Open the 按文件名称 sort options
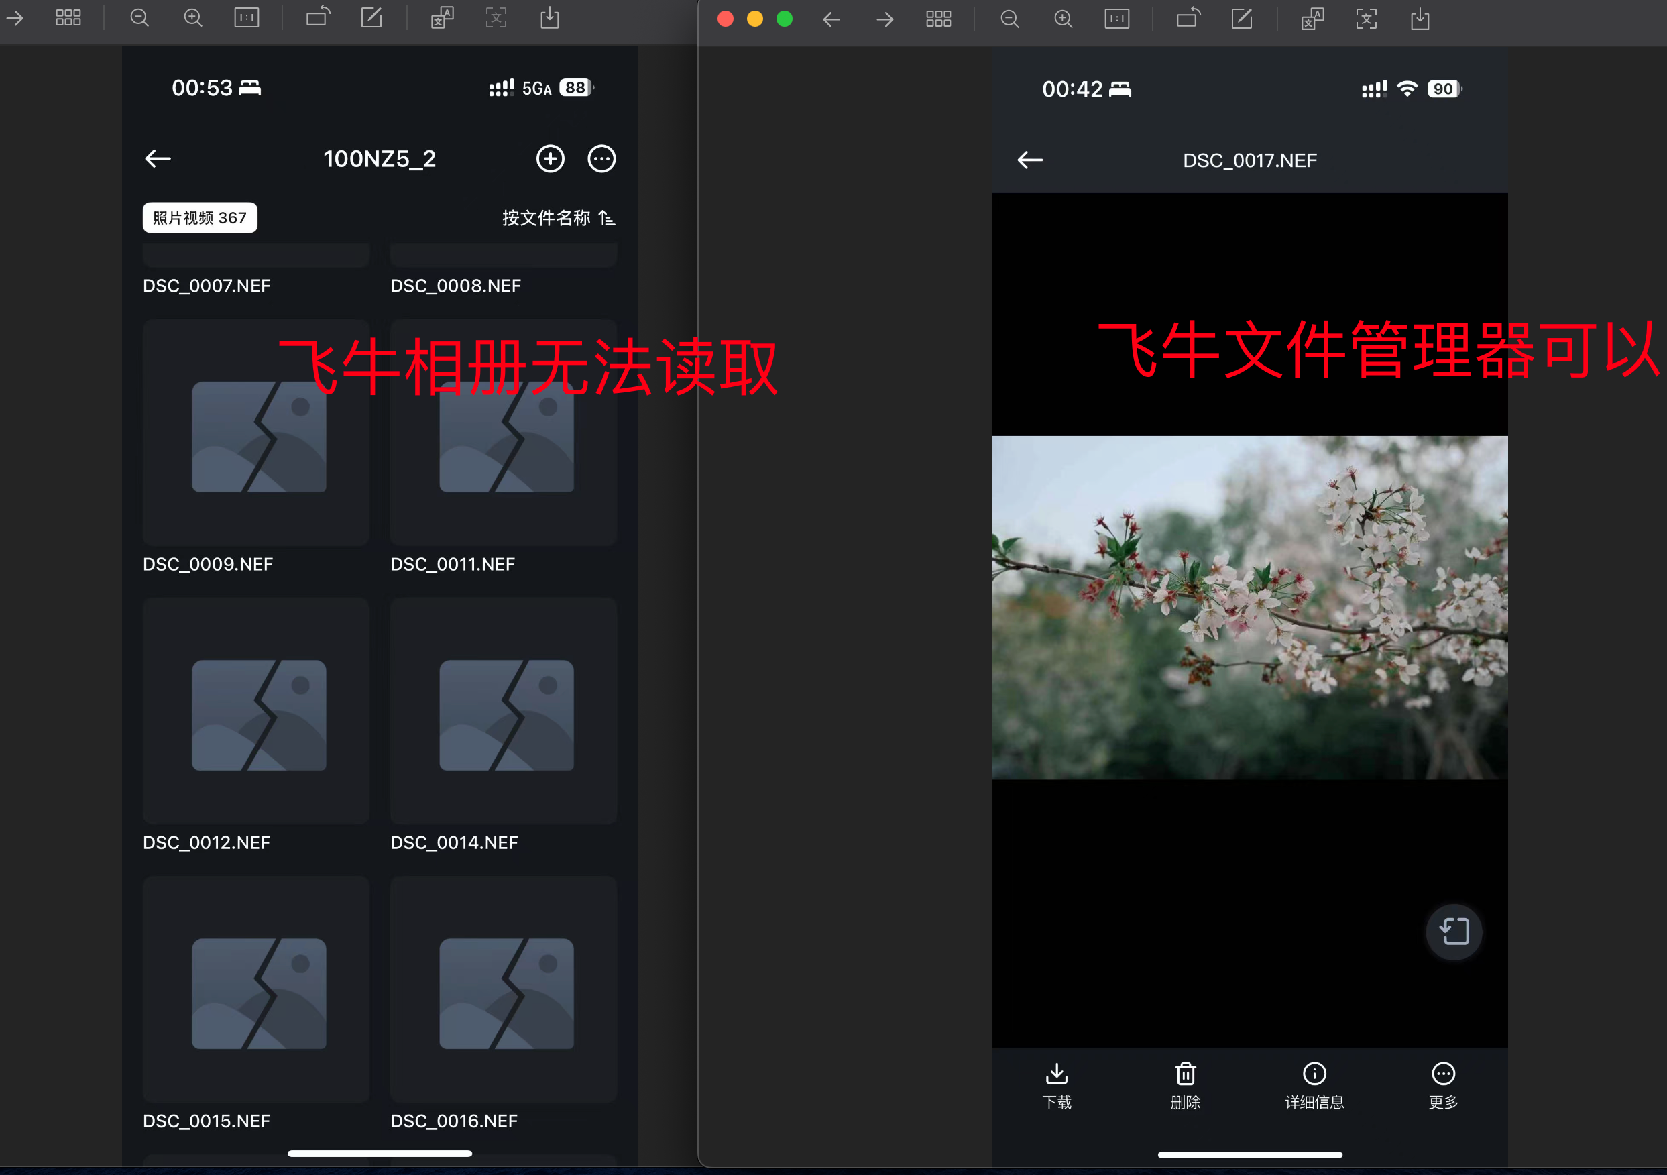 click(547, 218)
